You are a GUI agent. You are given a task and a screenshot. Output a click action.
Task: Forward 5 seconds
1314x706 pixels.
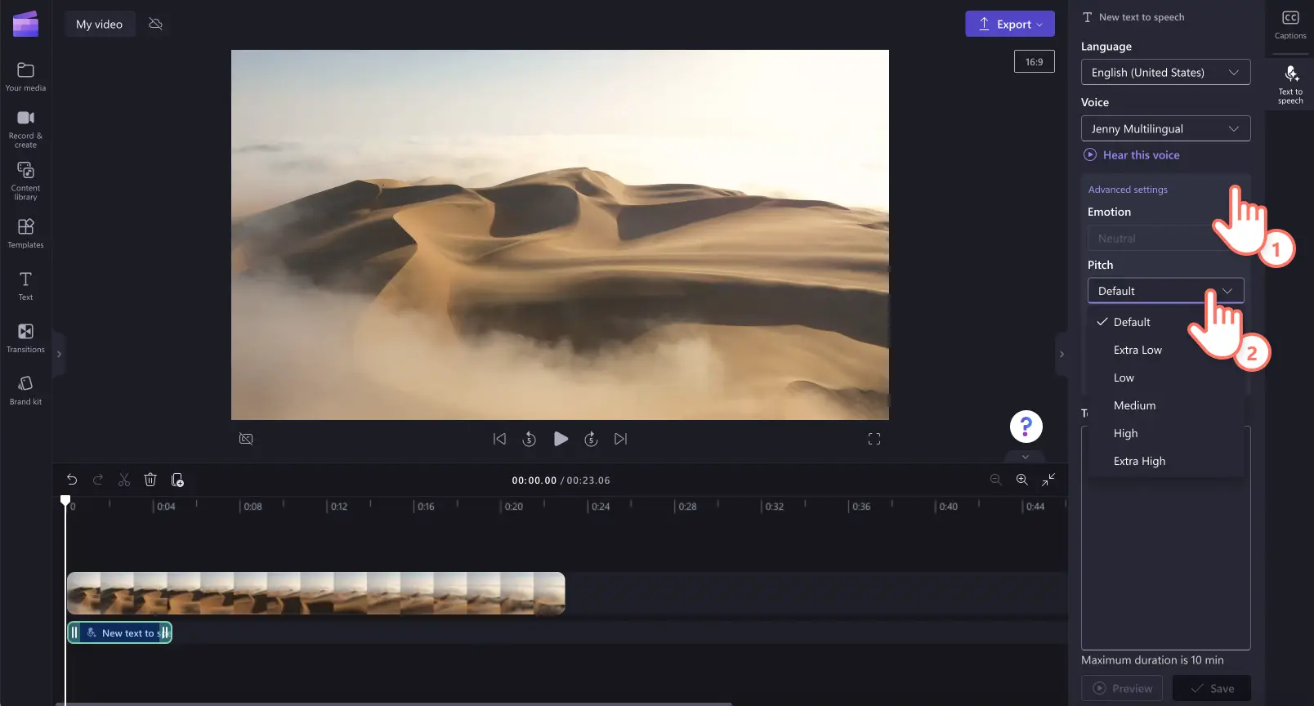click(x=592, y=439)
